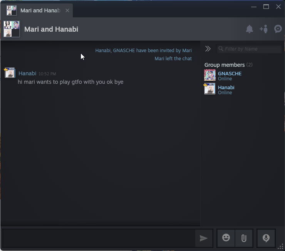
Task: Send the message with arrow button
Action: coord(204,238)
